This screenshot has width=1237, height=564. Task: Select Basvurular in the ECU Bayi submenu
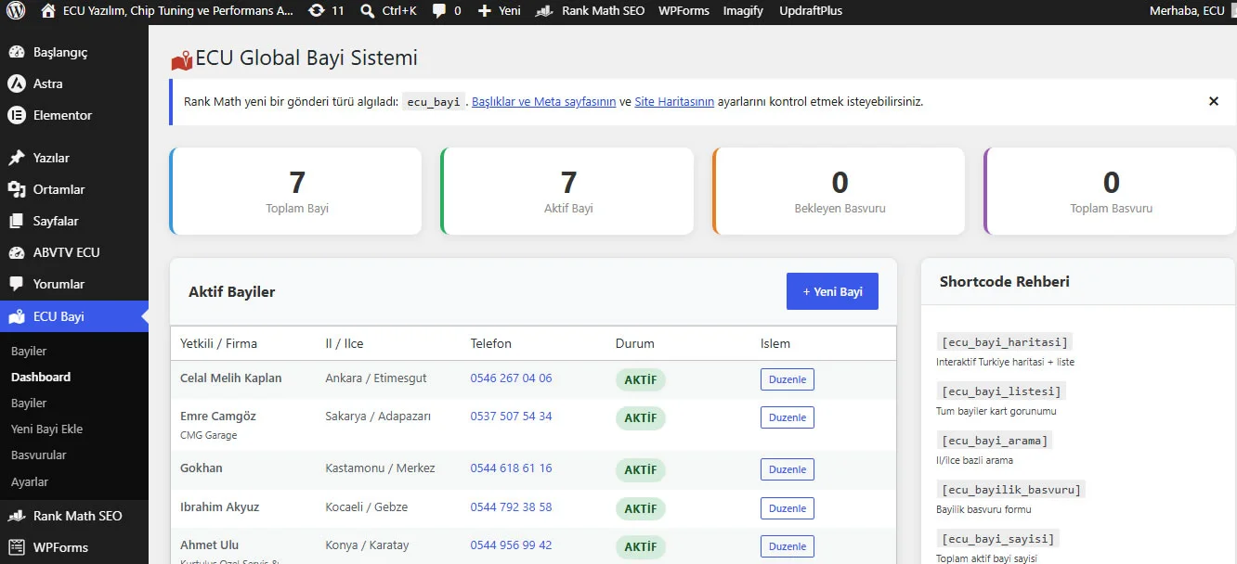(x=39, y=455)
